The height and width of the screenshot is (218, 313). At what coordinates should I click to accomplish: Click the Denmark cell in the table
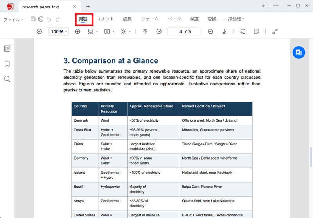coord(85,120)
